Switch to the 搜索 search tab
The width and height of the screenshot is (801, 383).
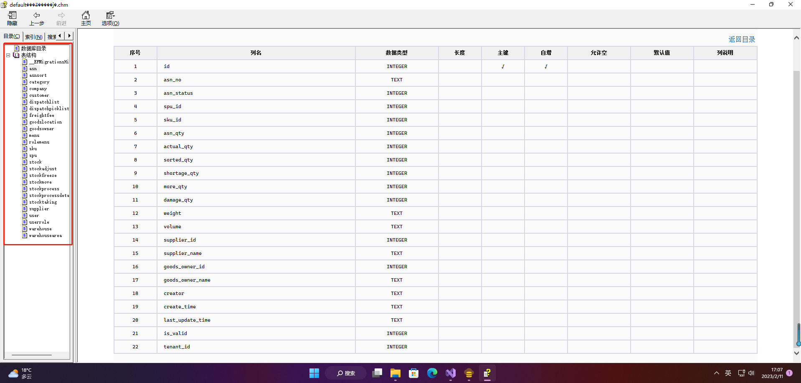[x=51, y=37]
